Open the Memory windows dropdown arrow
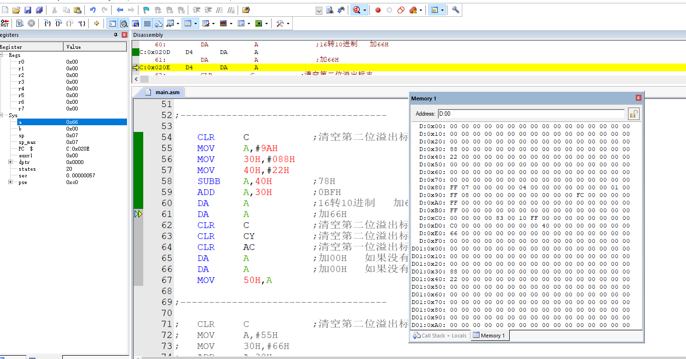The width and height of the screenshot is (686, 359). click(x=196, y=23)
